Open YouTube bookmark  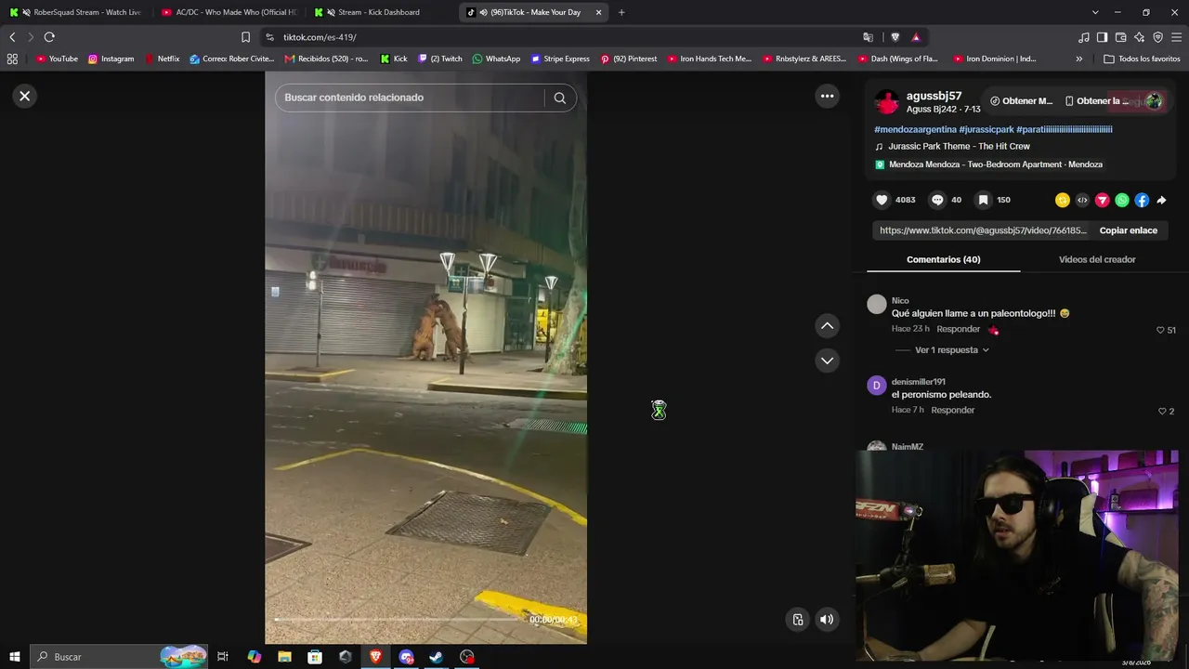[x=57, y=59]
